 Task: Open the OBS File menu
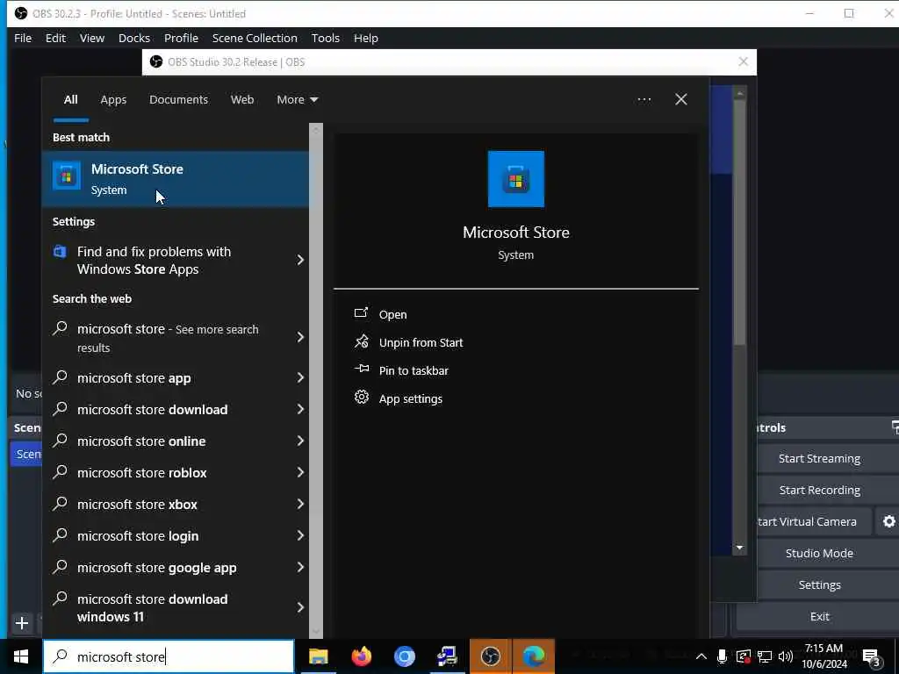[x=23, y=38]
